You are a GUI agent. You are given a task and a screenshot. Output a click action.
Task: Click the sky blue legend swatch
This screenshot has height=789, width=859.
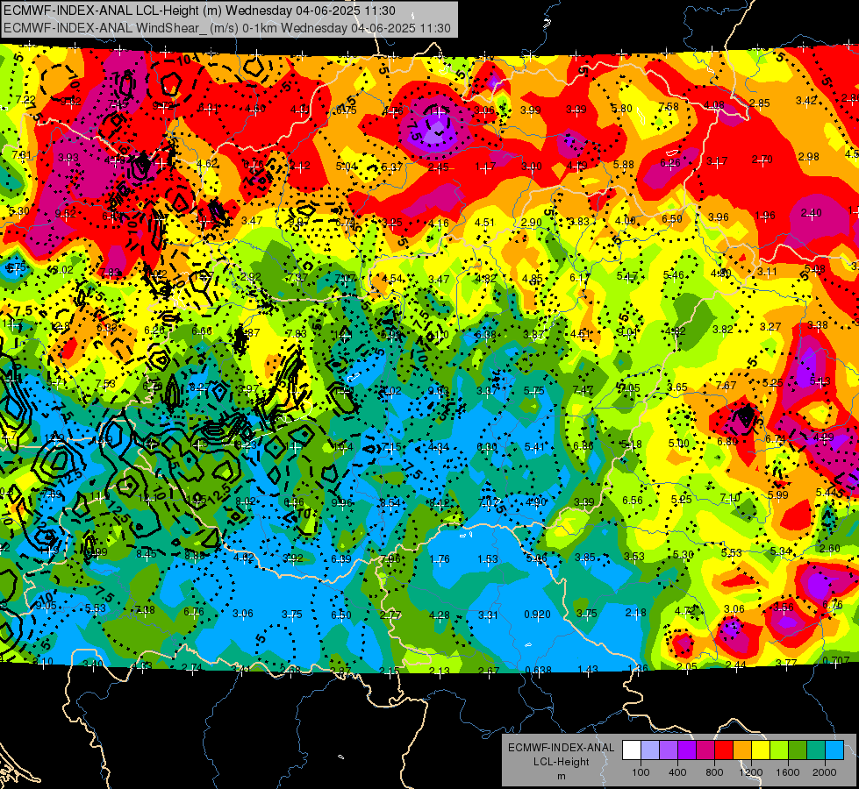834,750
